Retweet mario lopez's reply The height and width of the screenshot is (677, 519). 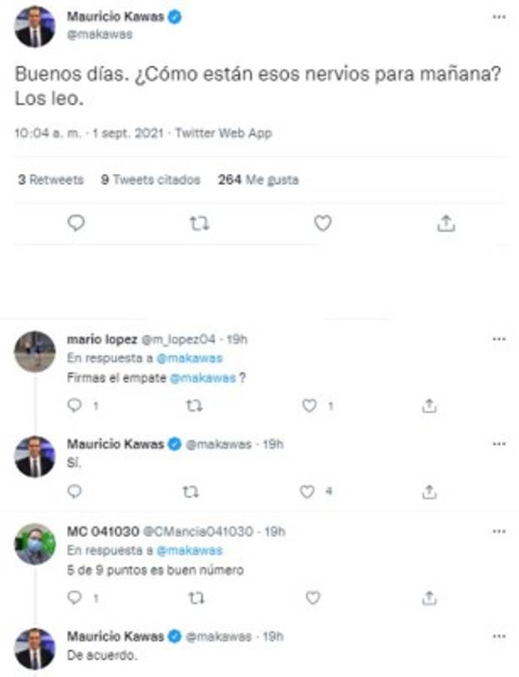click(x=193, y=406)
